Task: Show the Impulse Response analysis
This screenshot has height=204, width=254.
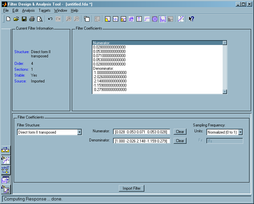Action: [139, 19]
